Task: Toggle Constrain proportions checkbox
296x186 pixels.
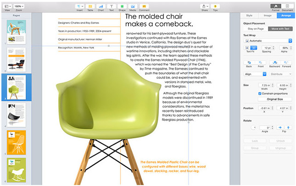Action: 260,93
